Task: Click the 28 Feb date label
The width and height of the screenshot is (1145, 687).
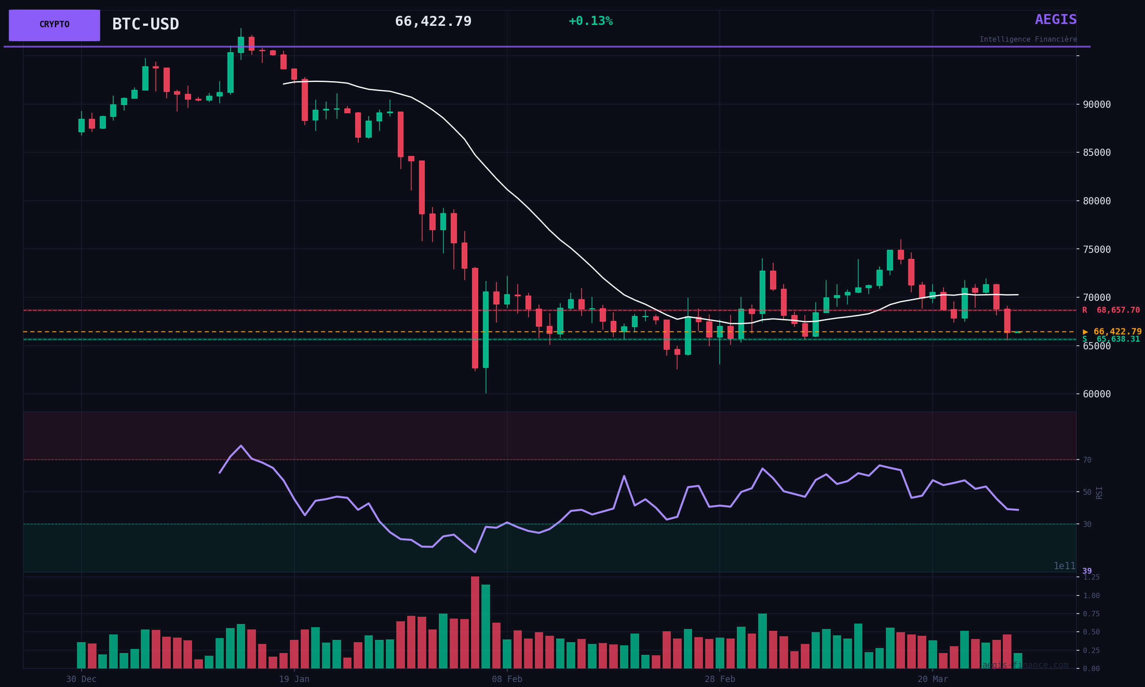Action: pyautogui.click(x=719, y=679)
